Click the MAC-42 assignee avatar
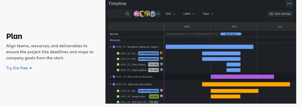This screenshot has width=302, height=107. point(162,96)
